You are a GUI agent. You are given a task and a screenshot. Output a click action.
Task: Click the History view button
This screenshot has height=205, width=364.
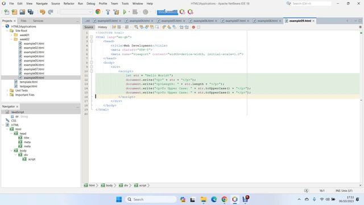coord(102,27)
